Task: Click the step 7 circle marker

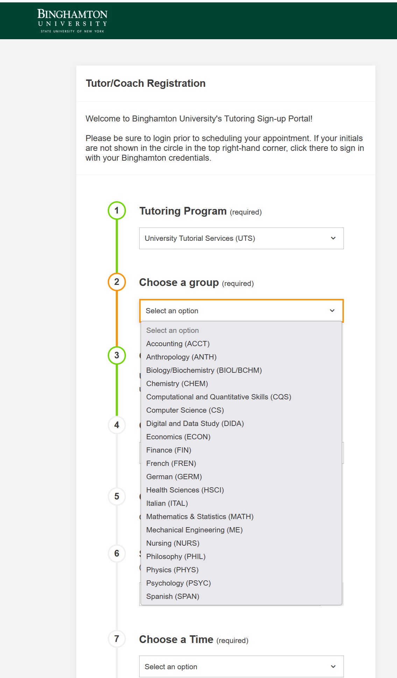Action: 117,639
